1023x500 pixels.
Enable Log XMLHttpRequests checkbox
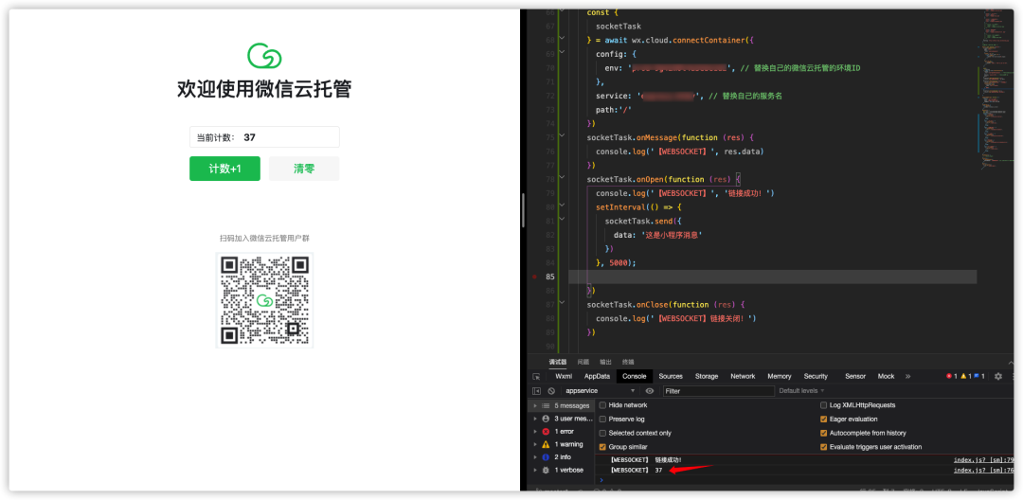point(823,404)
